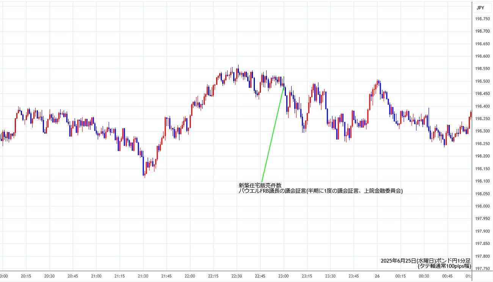Click the 198.050 price scale label
This screenshot has width=493, height=282.
point(482,194)
